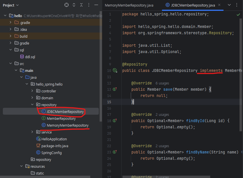Click the 6 usages hint above save

tap(162, 83)
